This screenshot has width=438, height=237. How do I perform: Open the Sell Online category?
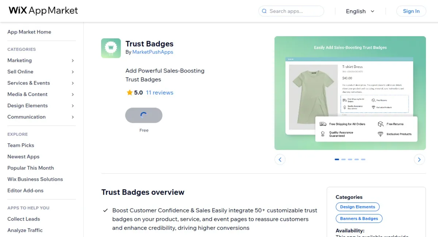click(x=20, y=71)
